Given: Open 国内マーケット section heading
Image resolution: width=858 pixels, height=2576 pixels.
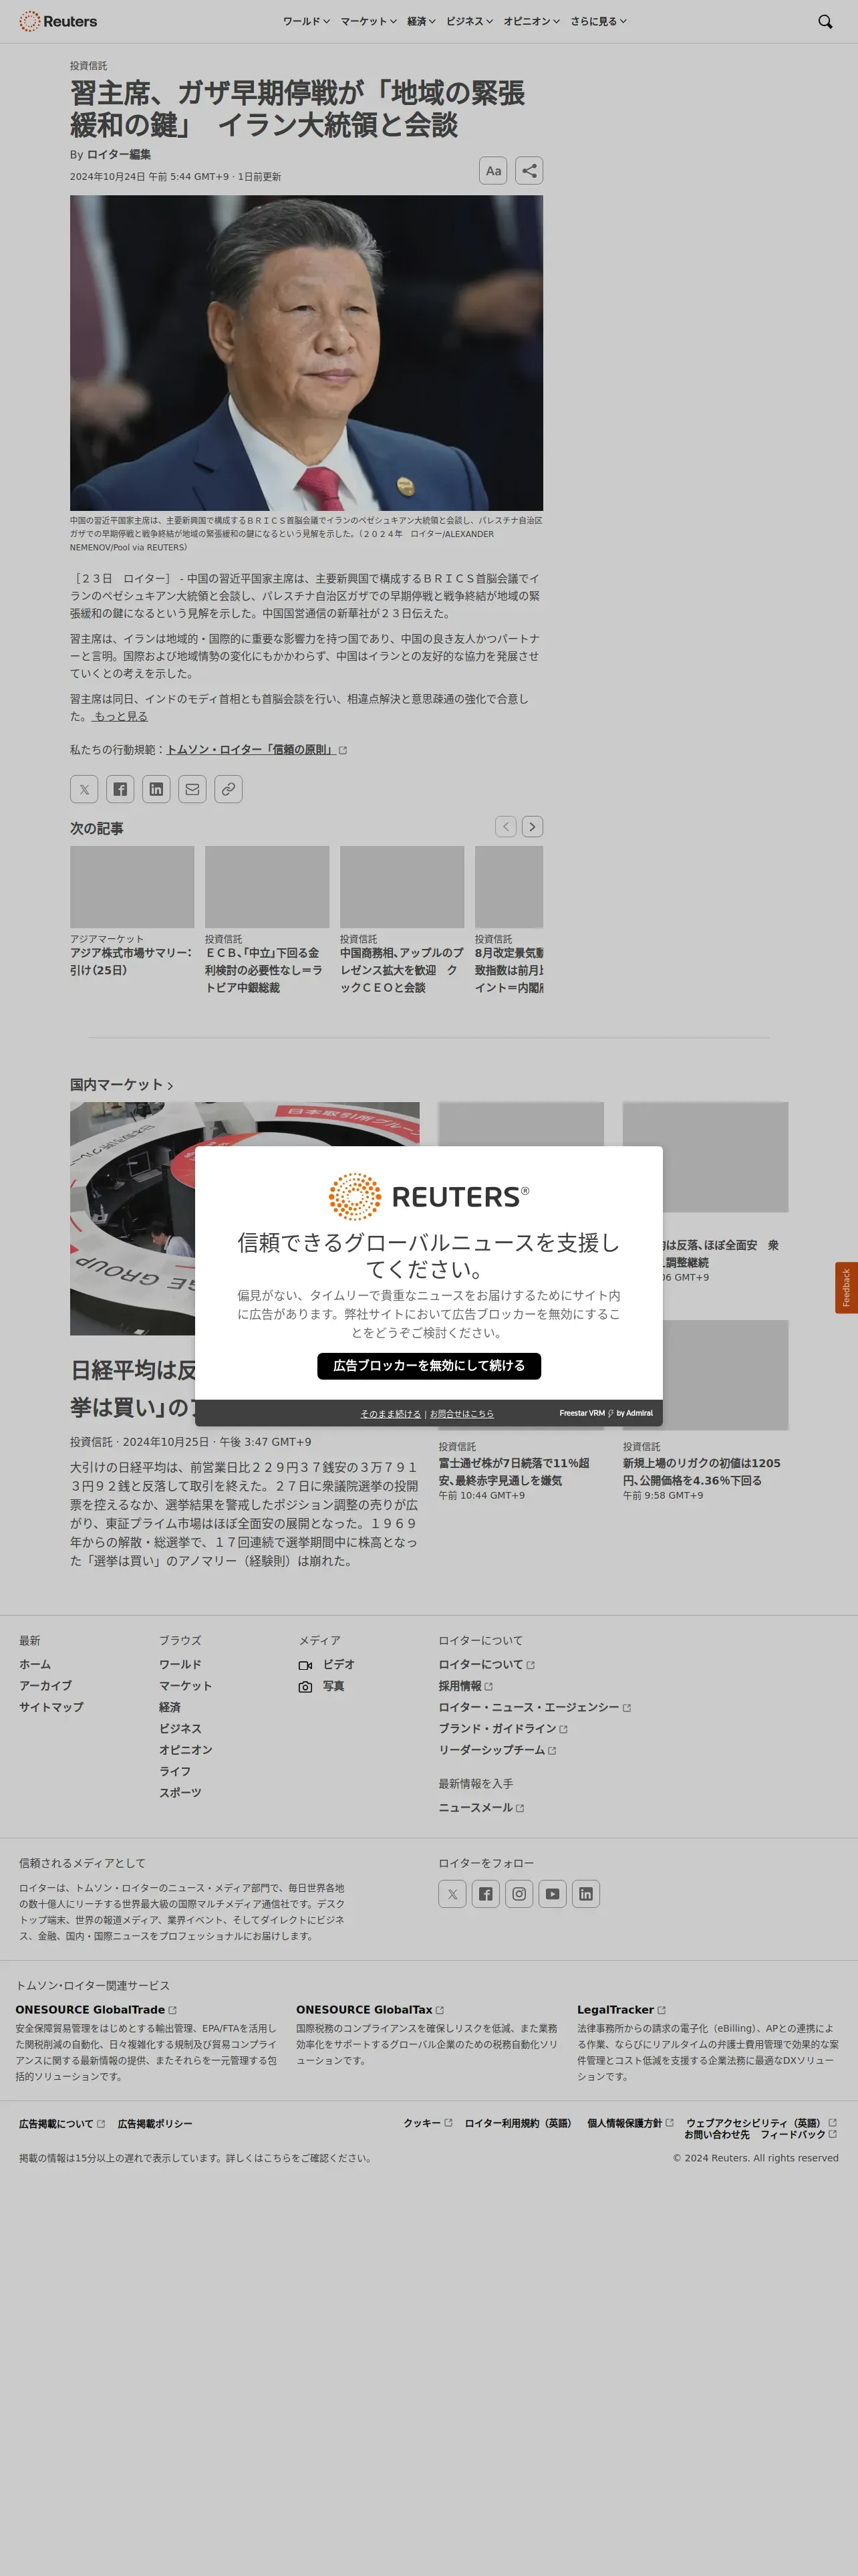Looking at the screenshot, I should [x=121, y=1084].
